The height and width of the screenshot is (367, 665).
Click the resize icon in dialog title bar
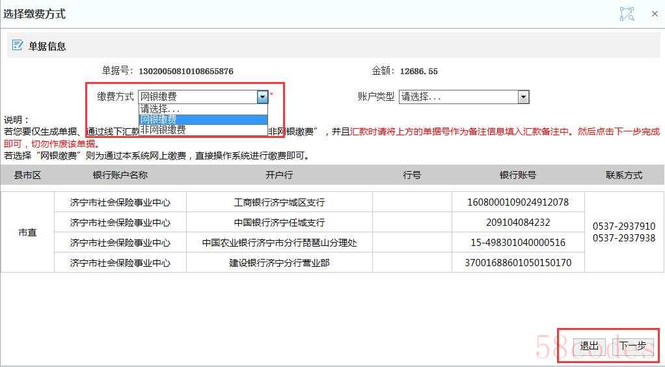(x=626, y=14)
